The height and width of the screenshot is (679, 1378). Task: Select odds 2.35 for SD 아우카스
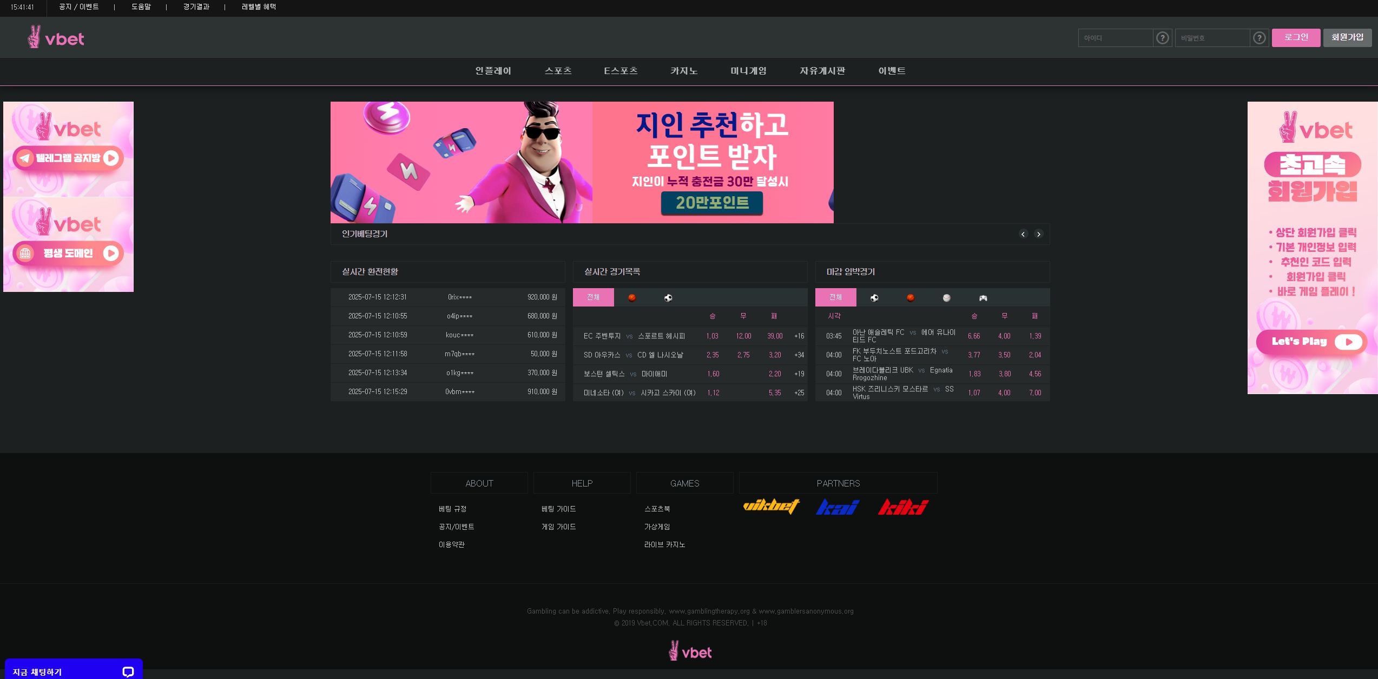click(x=713, y=355)
